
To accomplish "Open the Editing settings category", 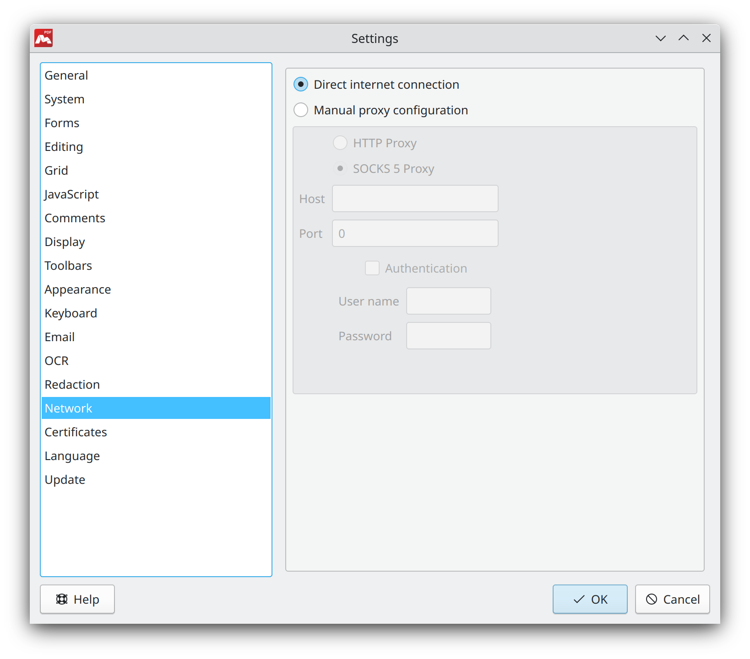I will [156, 146].
